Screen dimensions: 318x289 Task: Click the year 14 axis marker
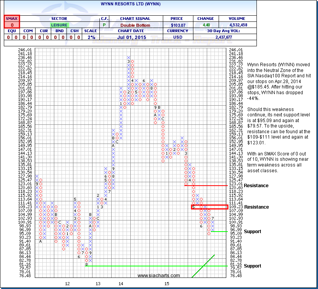(121, 284)
